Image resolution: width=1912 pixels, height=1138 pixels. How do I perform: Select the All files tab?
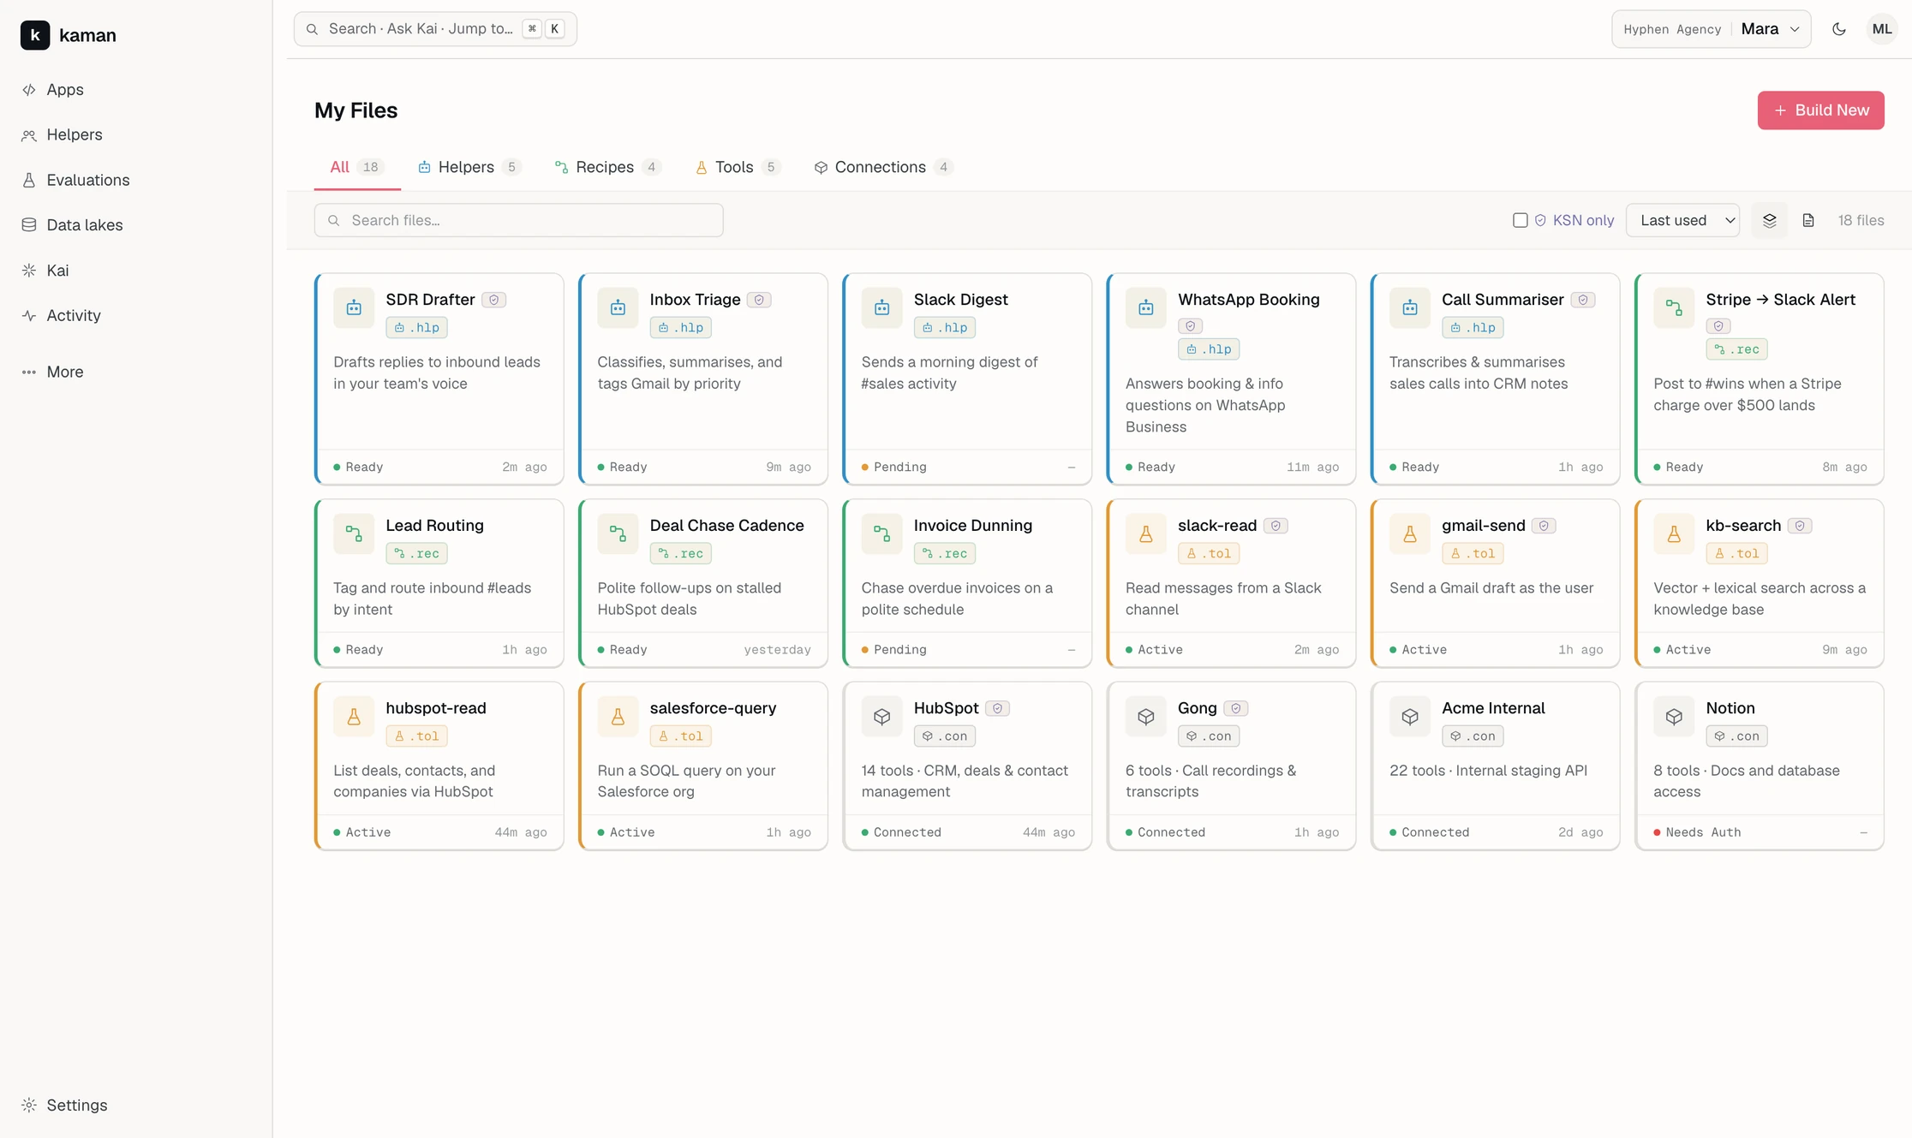click(x=357, y=167)
